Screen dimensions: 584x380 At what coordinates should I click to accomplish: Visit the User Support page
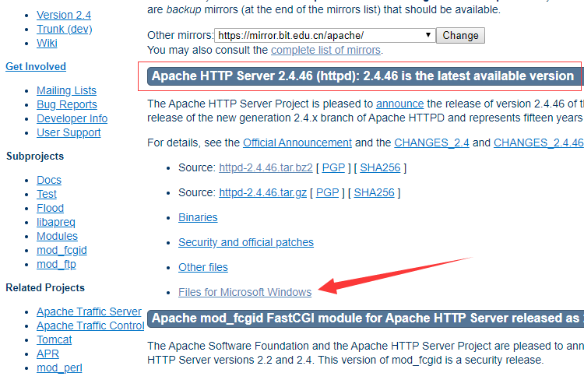click(69, 132)
